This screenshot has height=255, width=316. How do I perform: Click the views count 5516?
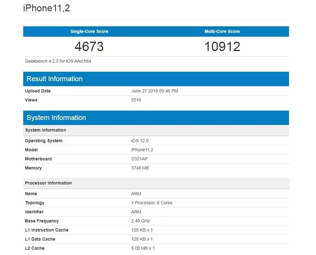point(136,100)
